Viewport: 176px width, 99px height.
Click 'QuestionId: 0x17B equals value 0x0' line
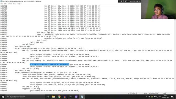pyautogui.click(x=54, y=91)
